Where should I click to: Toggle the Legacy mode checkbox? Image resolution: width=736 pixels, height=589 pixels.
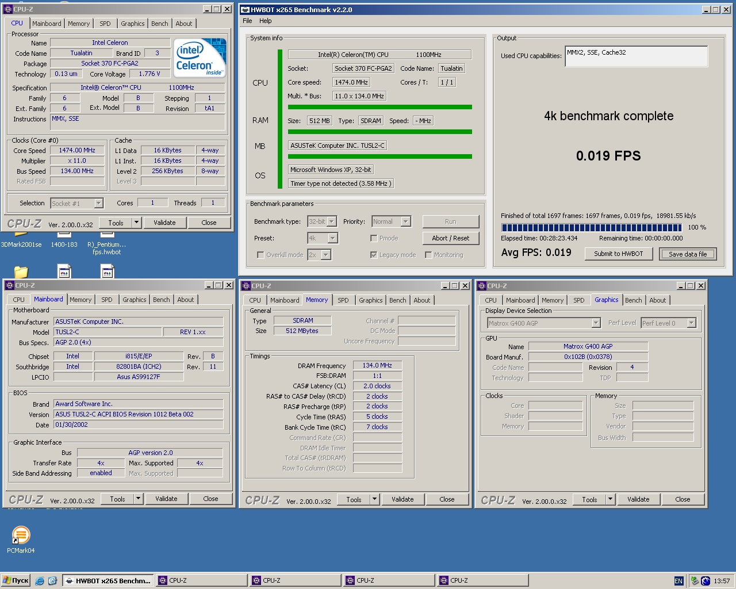374,255
